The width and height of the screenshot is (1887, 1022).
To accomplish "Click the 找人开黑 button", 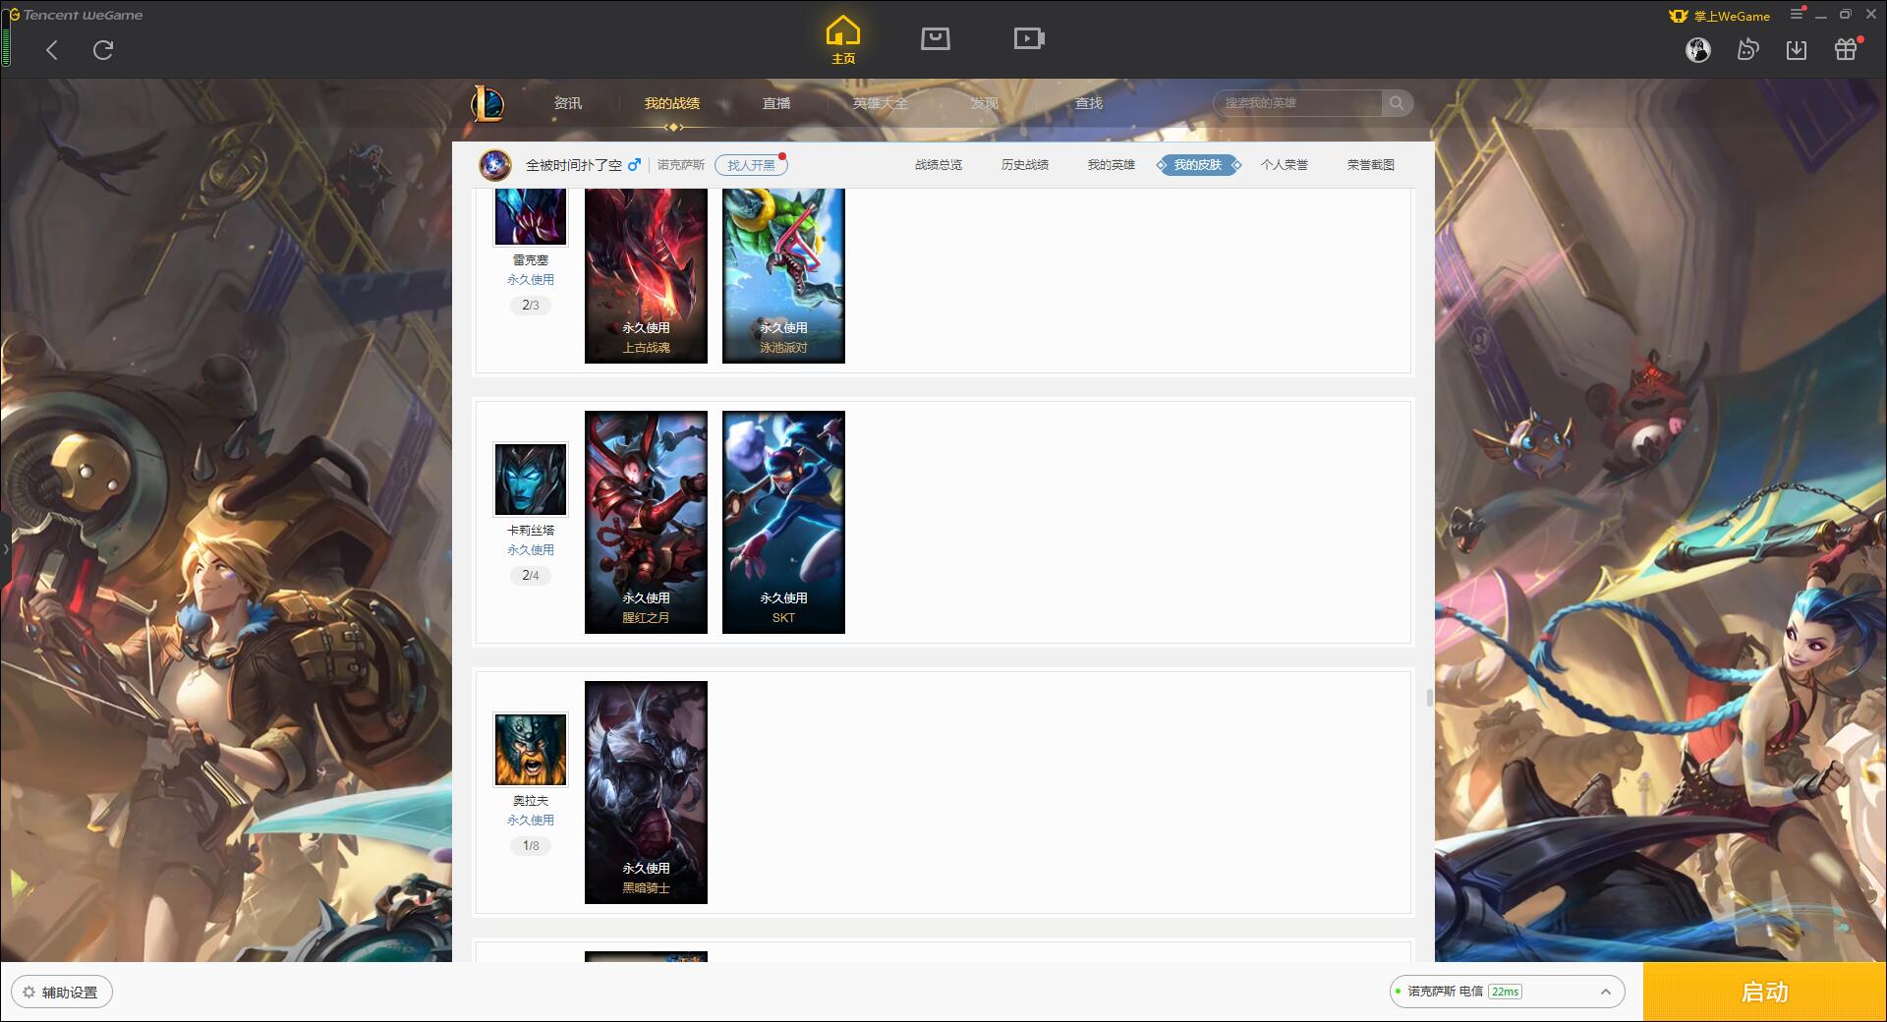I will pos(751,165).
